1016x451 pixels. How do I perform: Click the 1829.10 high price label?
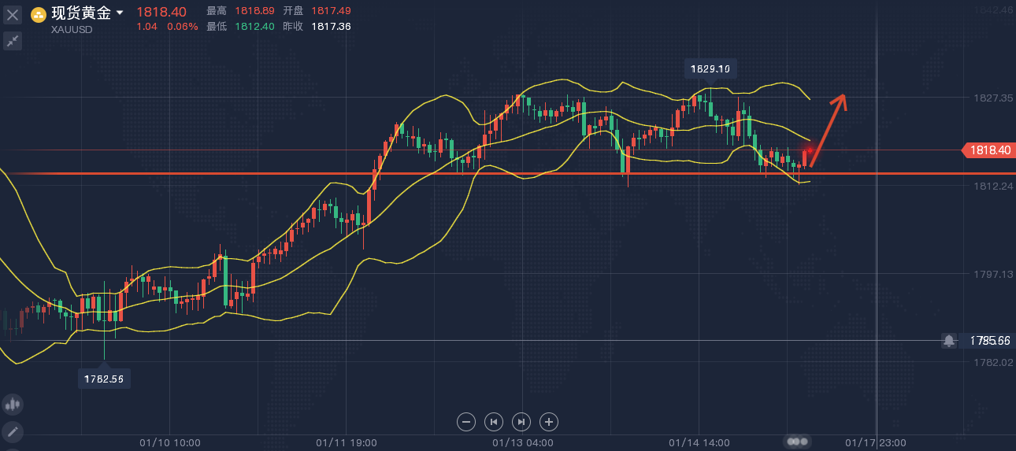tap(710, 69)
